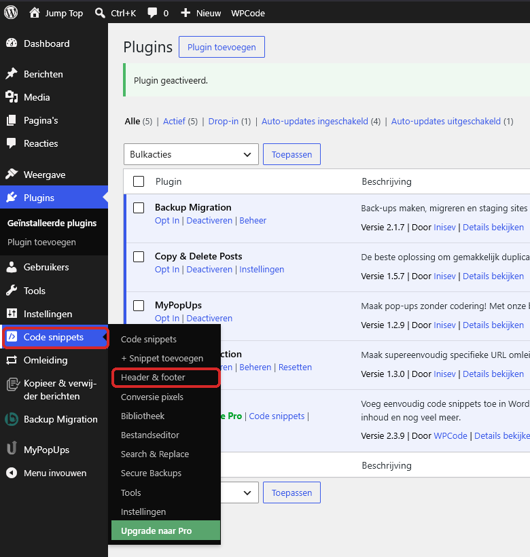Viewport: 530px width, 557px height.
Task: Click the top Toepassen button
Action: click(291, 154)
